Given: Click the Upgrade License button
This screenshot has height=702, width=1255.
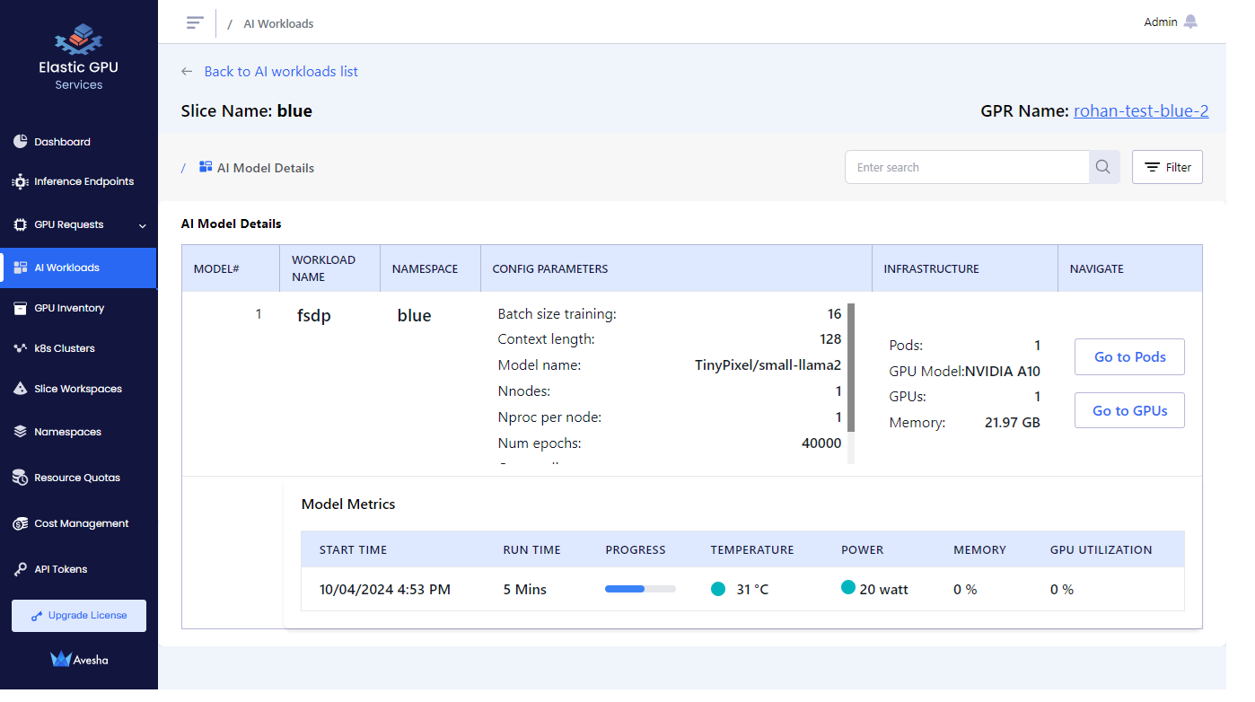Looking at the screenshot, I should coord(79,616).
